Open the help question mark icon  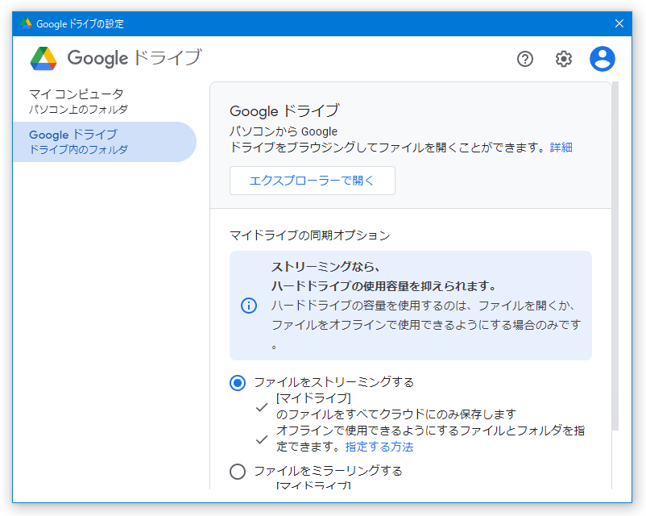coord(525,59)
